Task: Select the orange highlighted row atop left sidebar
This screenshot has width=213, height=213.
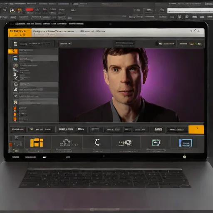Action: pos(13,51)
